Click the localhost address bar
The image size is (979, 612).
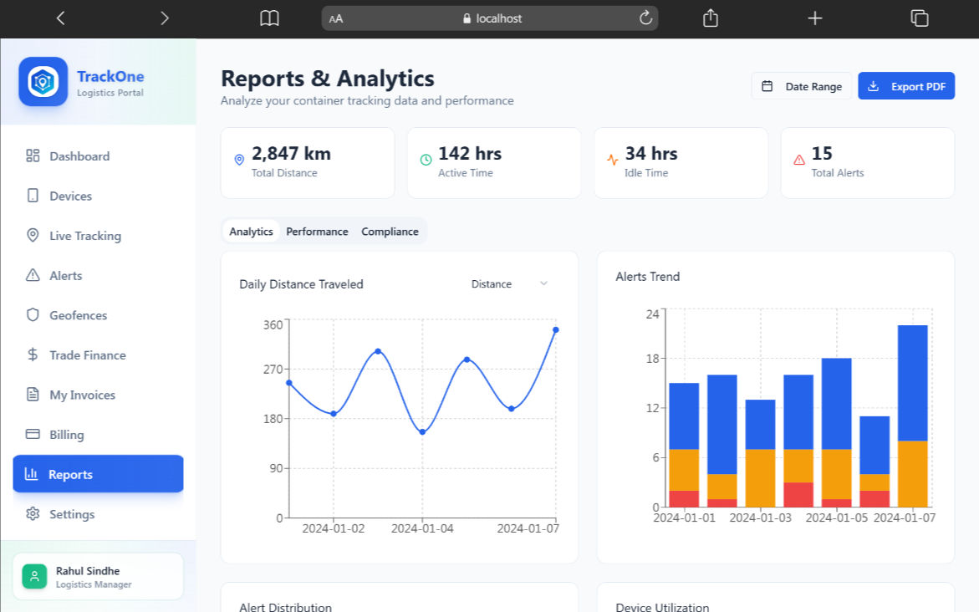tap(491, 18)
